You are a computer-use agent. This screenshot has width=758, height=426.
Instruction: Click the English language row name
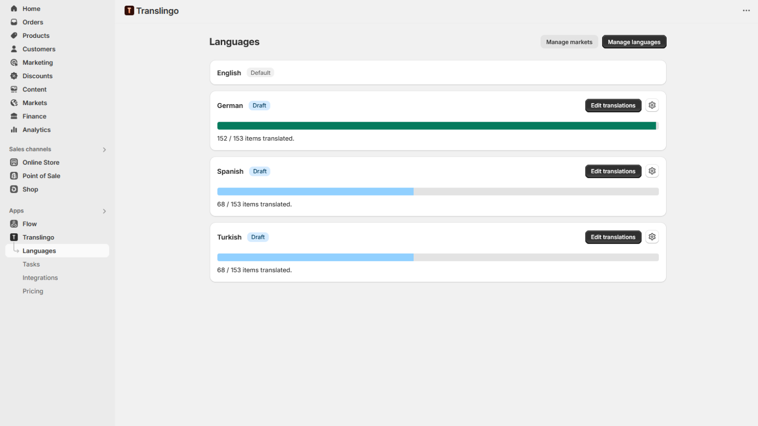[x=229, y=73]
